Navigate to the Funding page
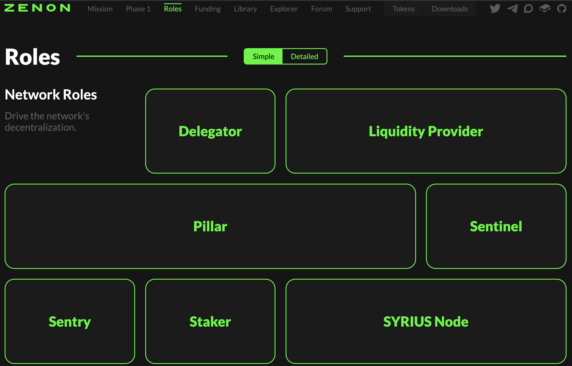Screen dimensions: 572x366 click(208, 9)
